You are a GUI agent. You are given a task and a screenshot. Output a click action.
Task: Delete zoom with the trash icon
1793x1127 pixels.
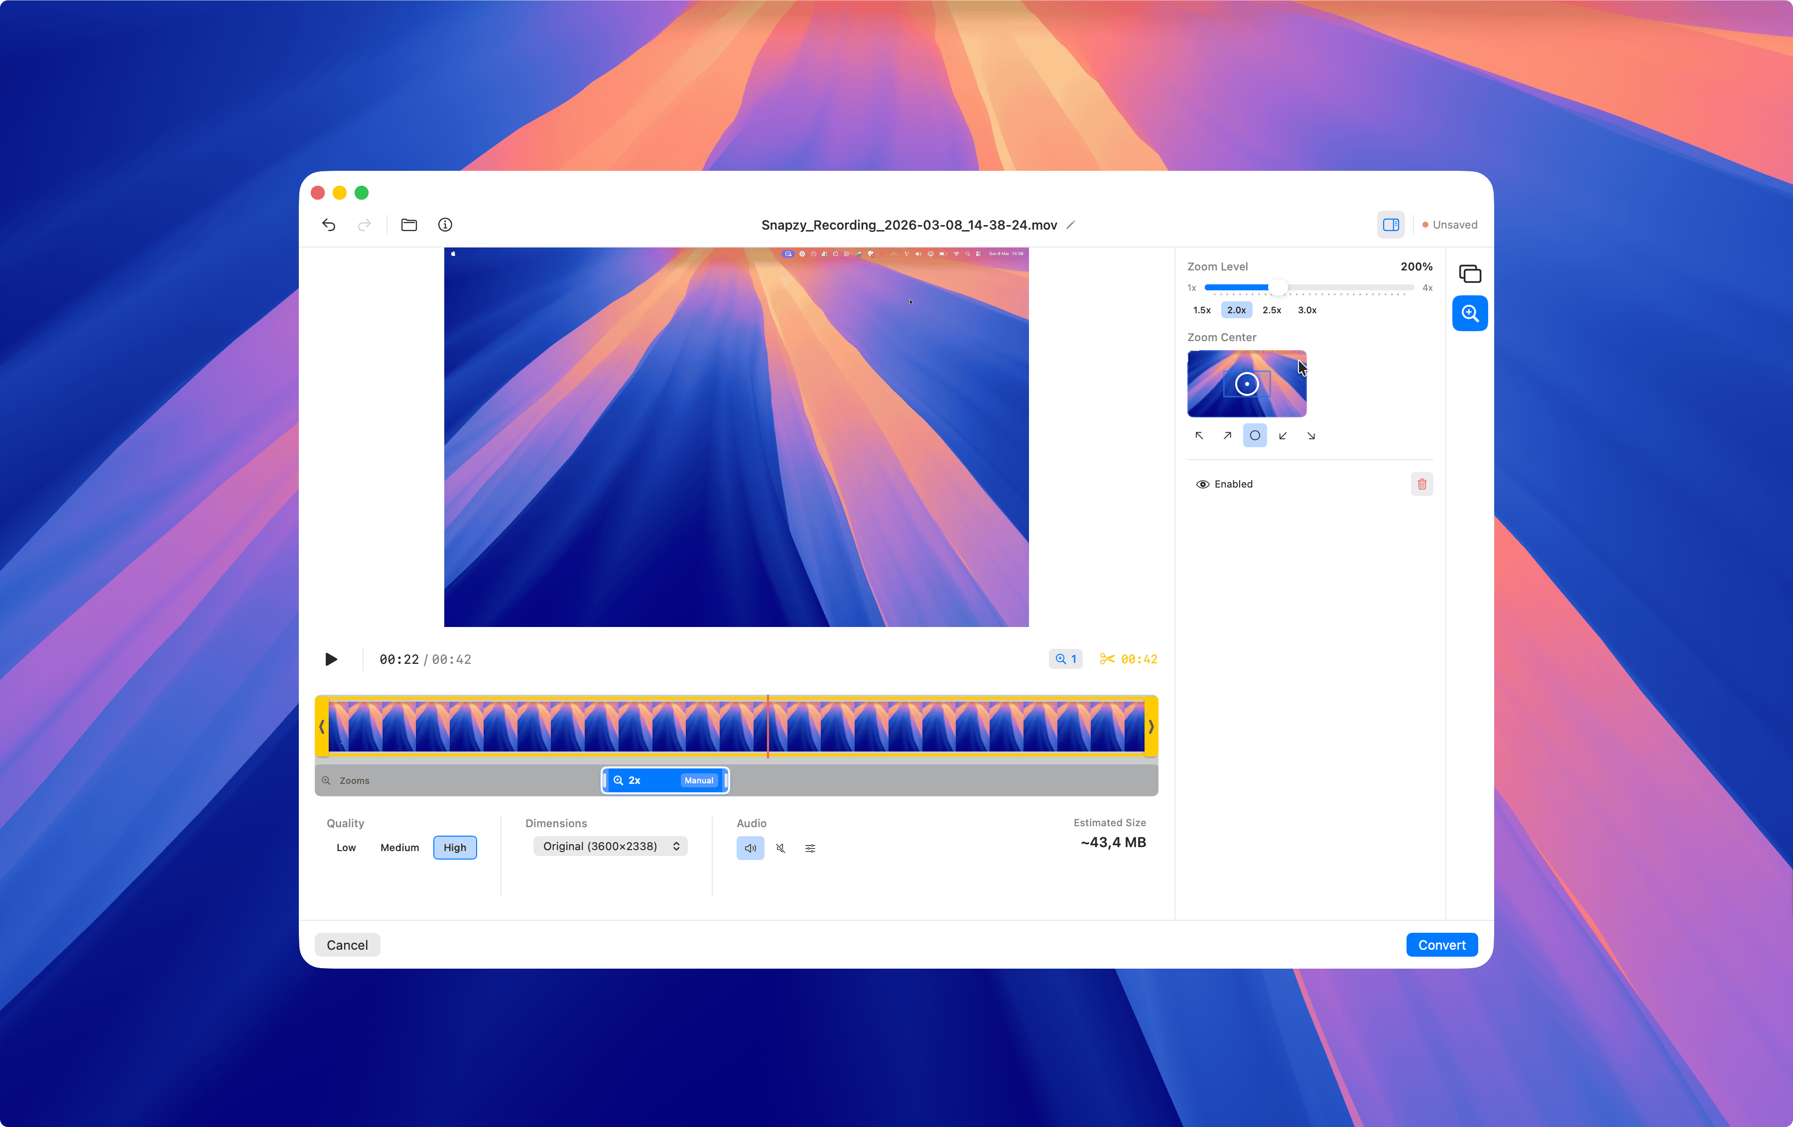(x=1421, y=485)
